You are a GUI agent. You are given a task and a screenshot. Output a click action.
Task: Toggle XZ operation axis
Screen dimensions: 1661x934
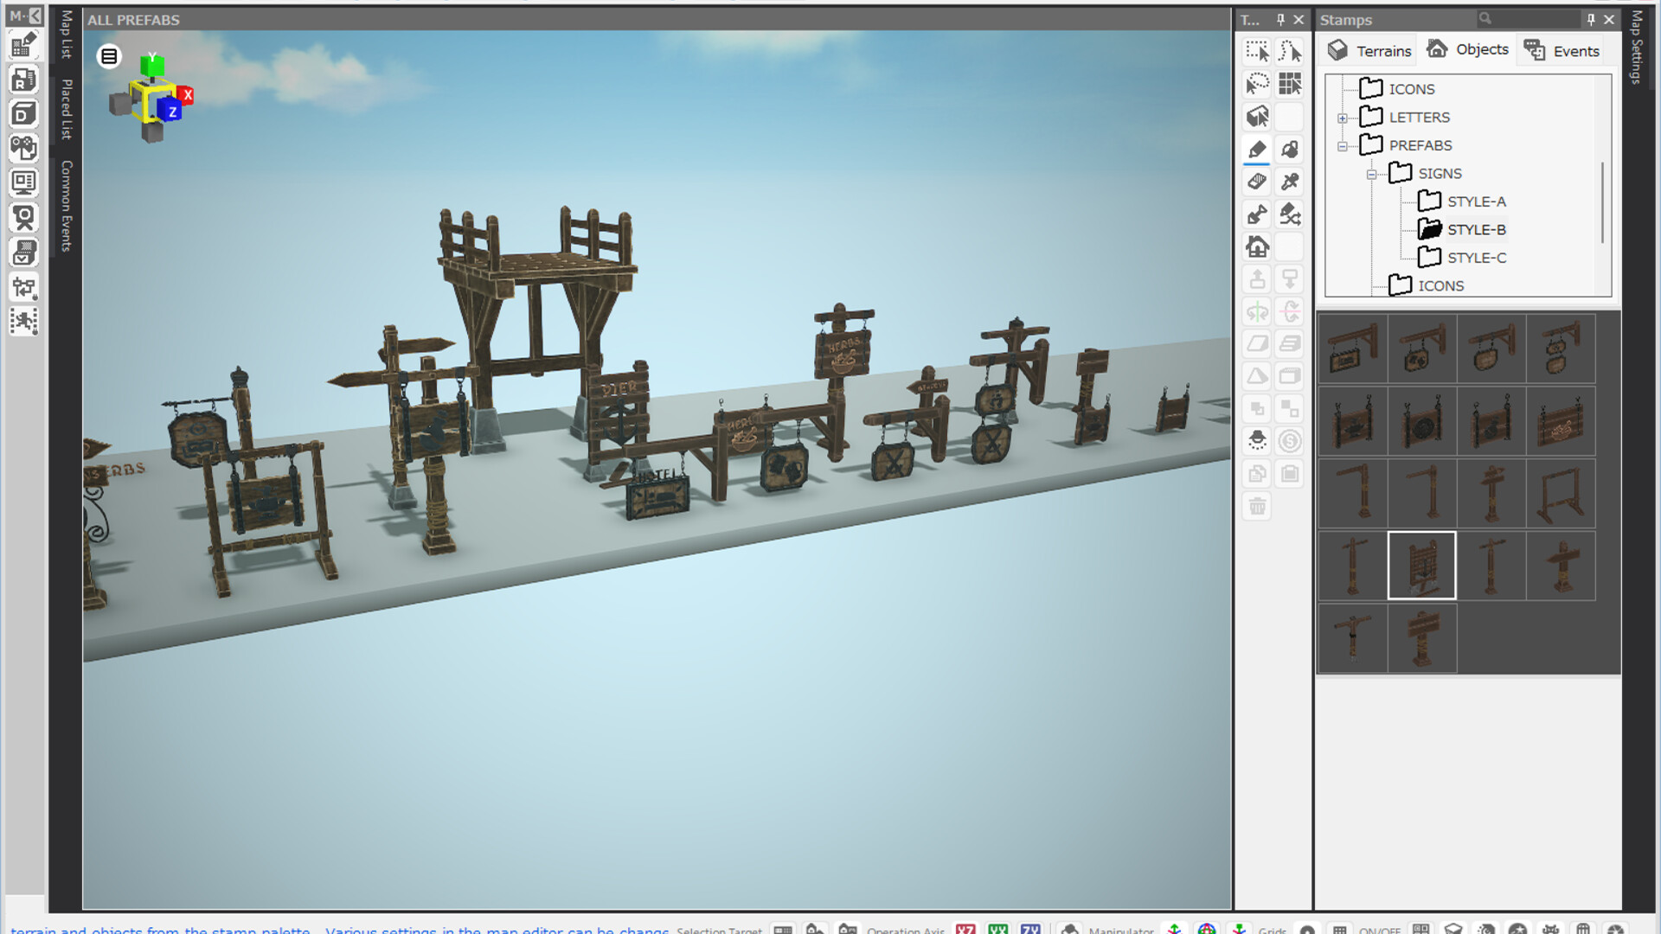(966, 930)
